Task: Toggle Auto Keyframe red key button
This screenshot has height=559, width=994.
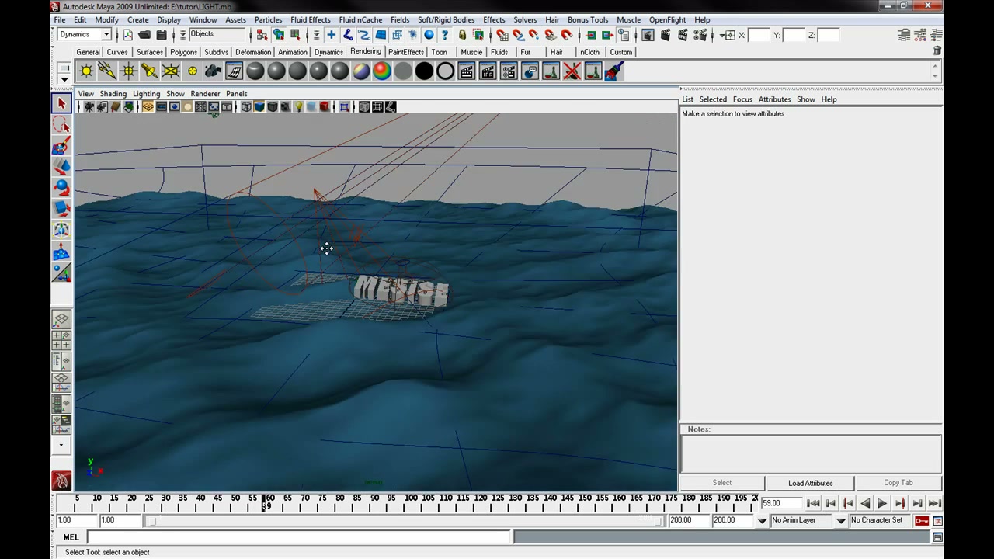Action: 922,520
